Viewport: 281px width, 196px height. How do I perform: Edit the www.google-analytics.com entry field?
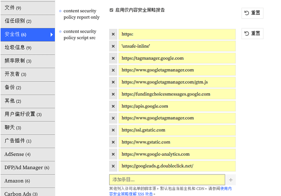click(x=177, y=154)
